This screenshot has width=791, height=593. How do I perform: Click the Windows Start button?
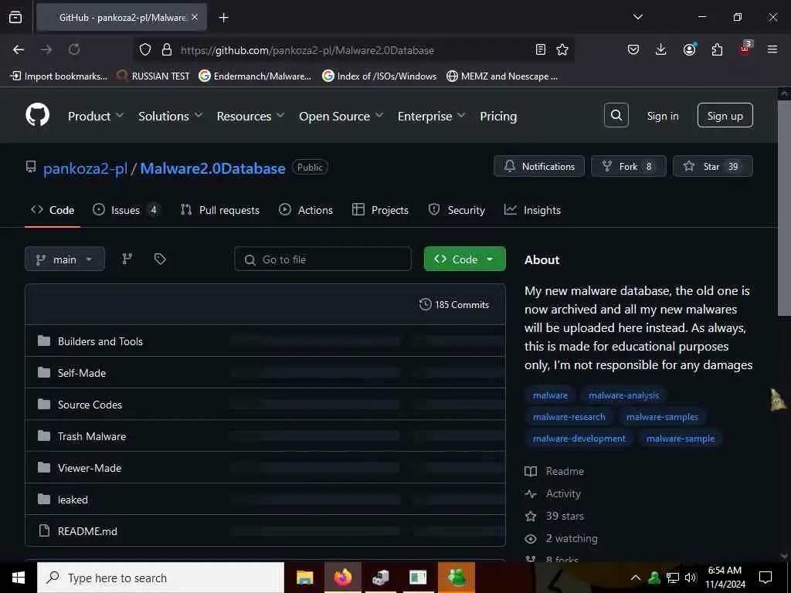(19, 578)
